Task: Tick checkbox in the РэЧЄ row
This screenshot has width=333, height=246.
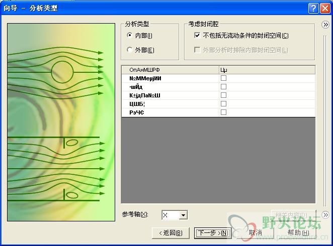Action: 223,112
